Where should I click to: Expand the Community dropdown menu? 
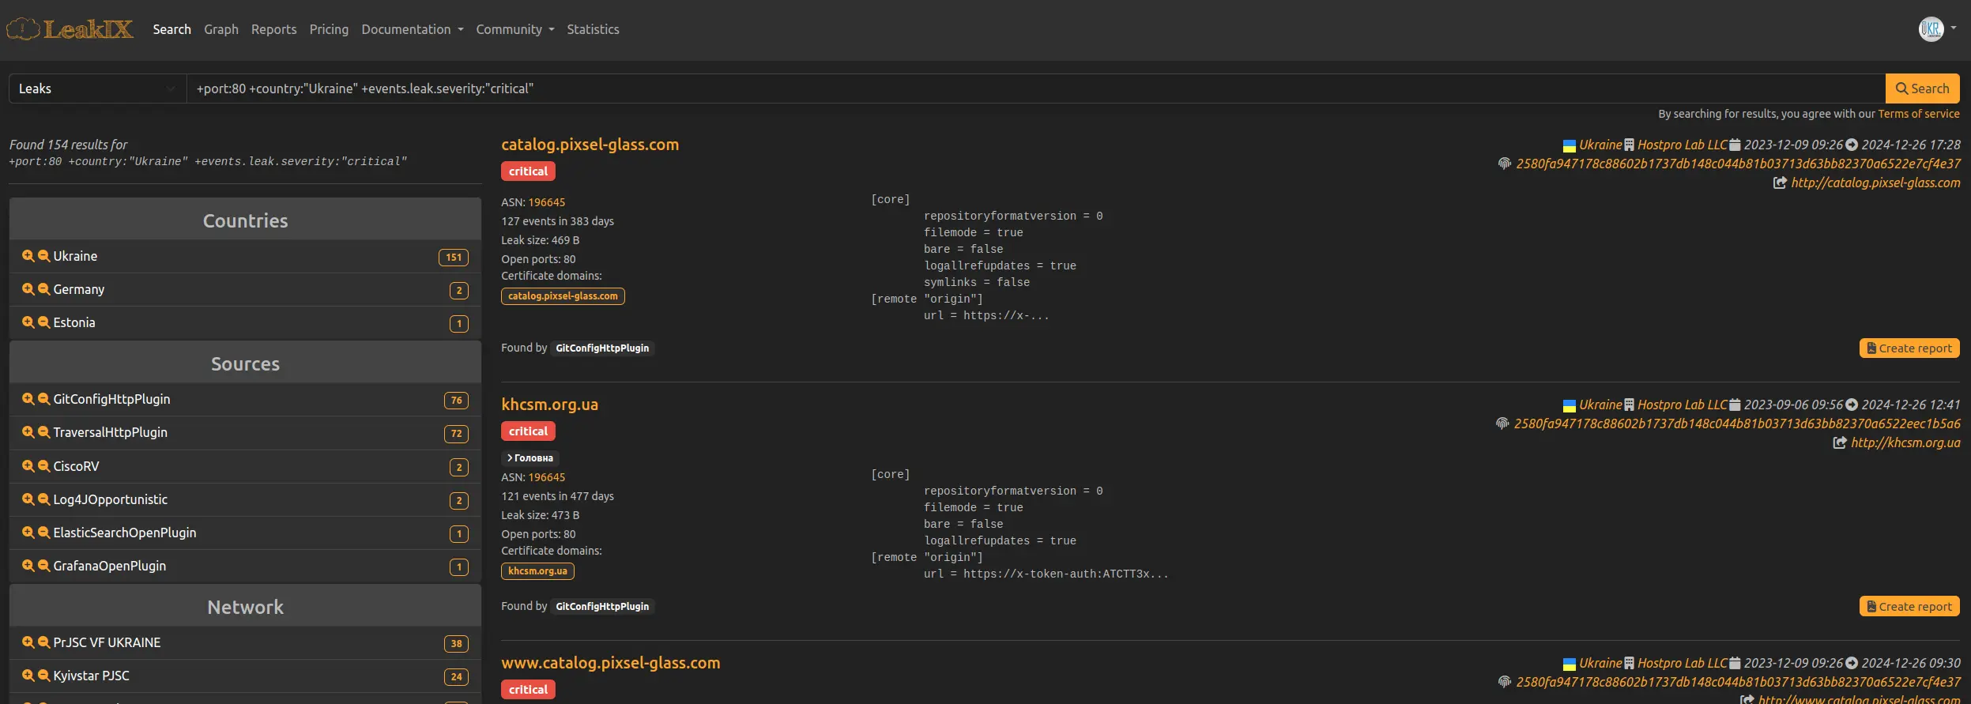pos(514,29)
